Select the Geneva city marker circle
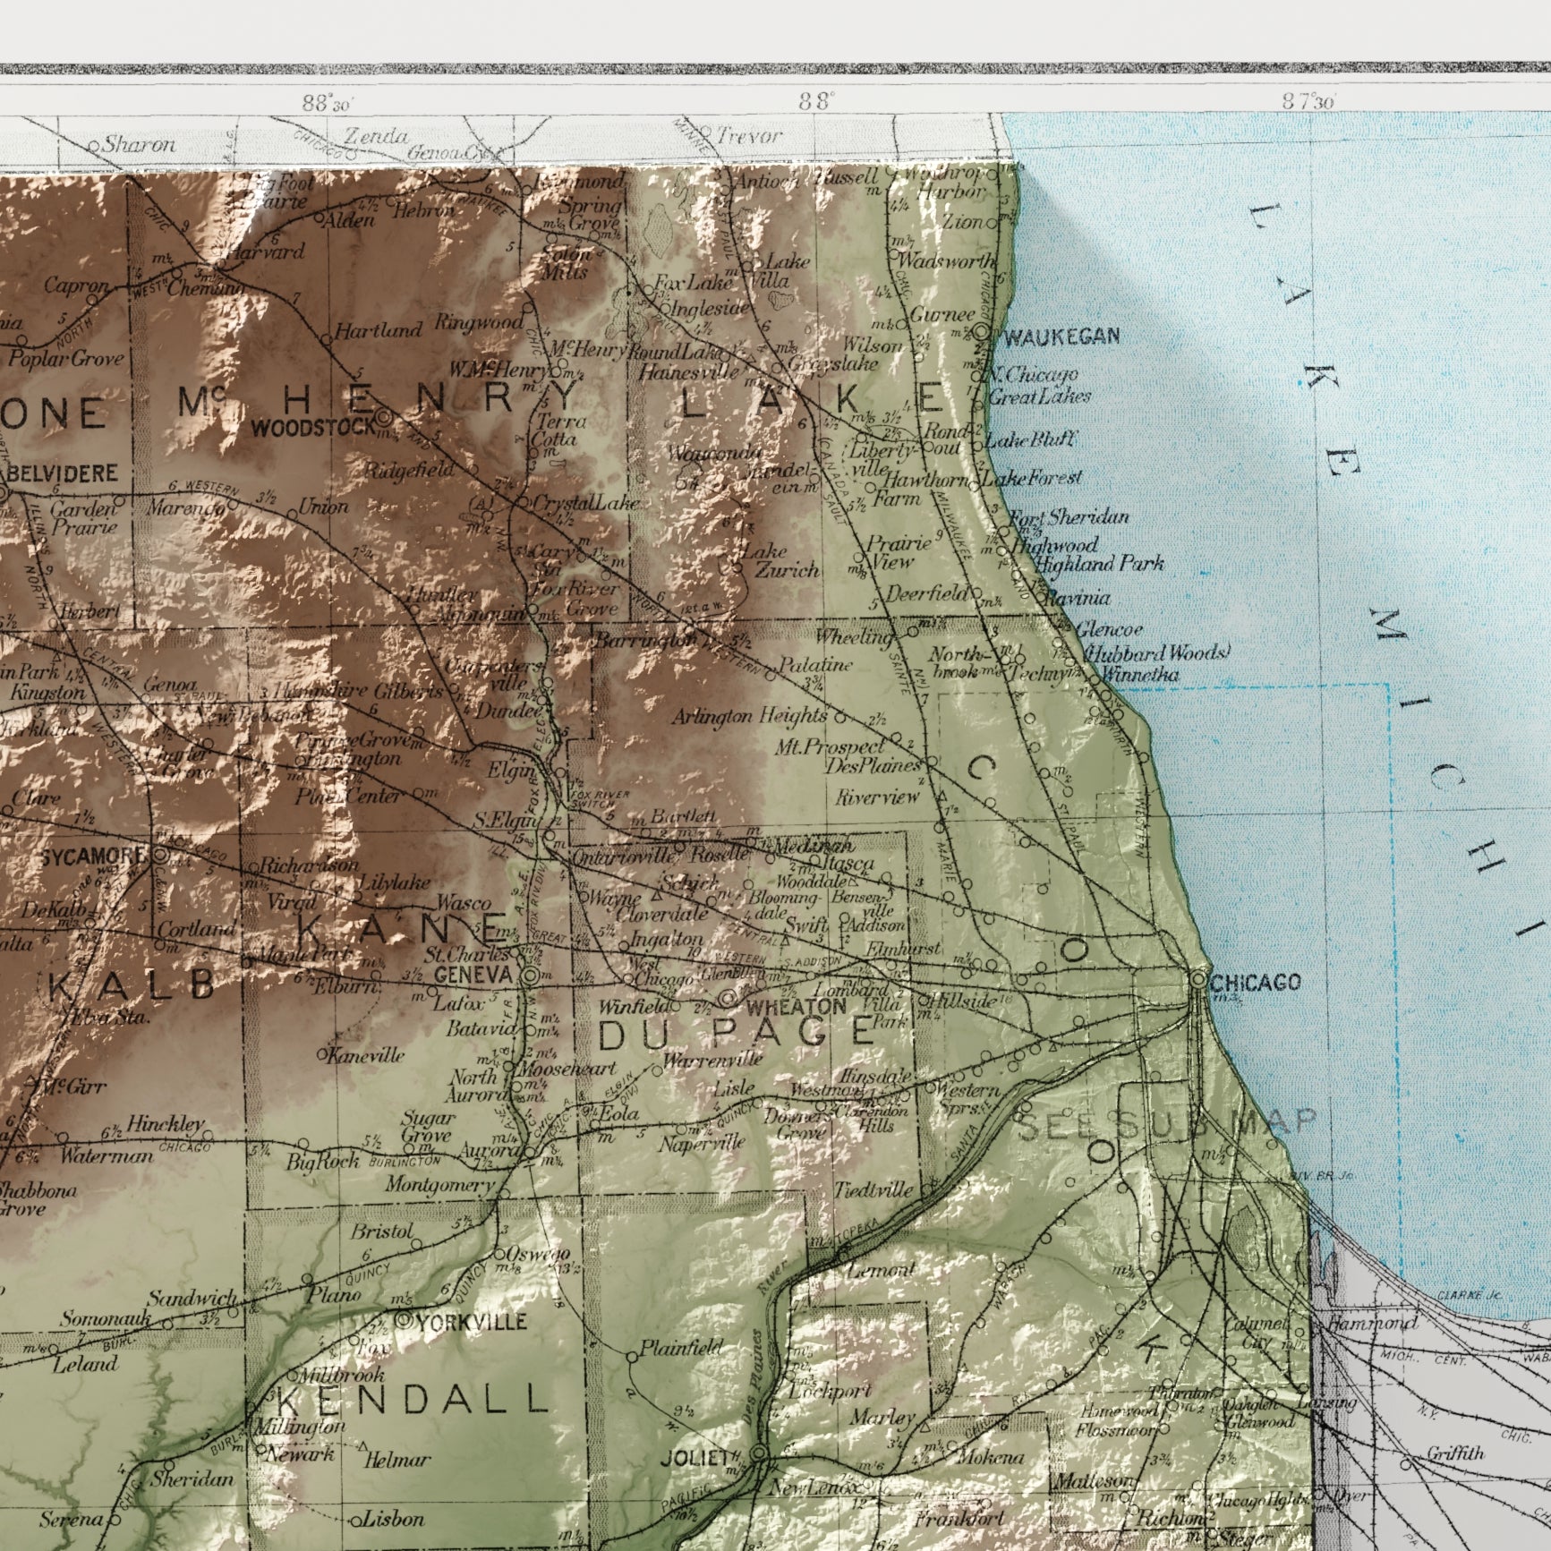Viewport: 1551px width, 1551px height. click(x=531, y=975)
